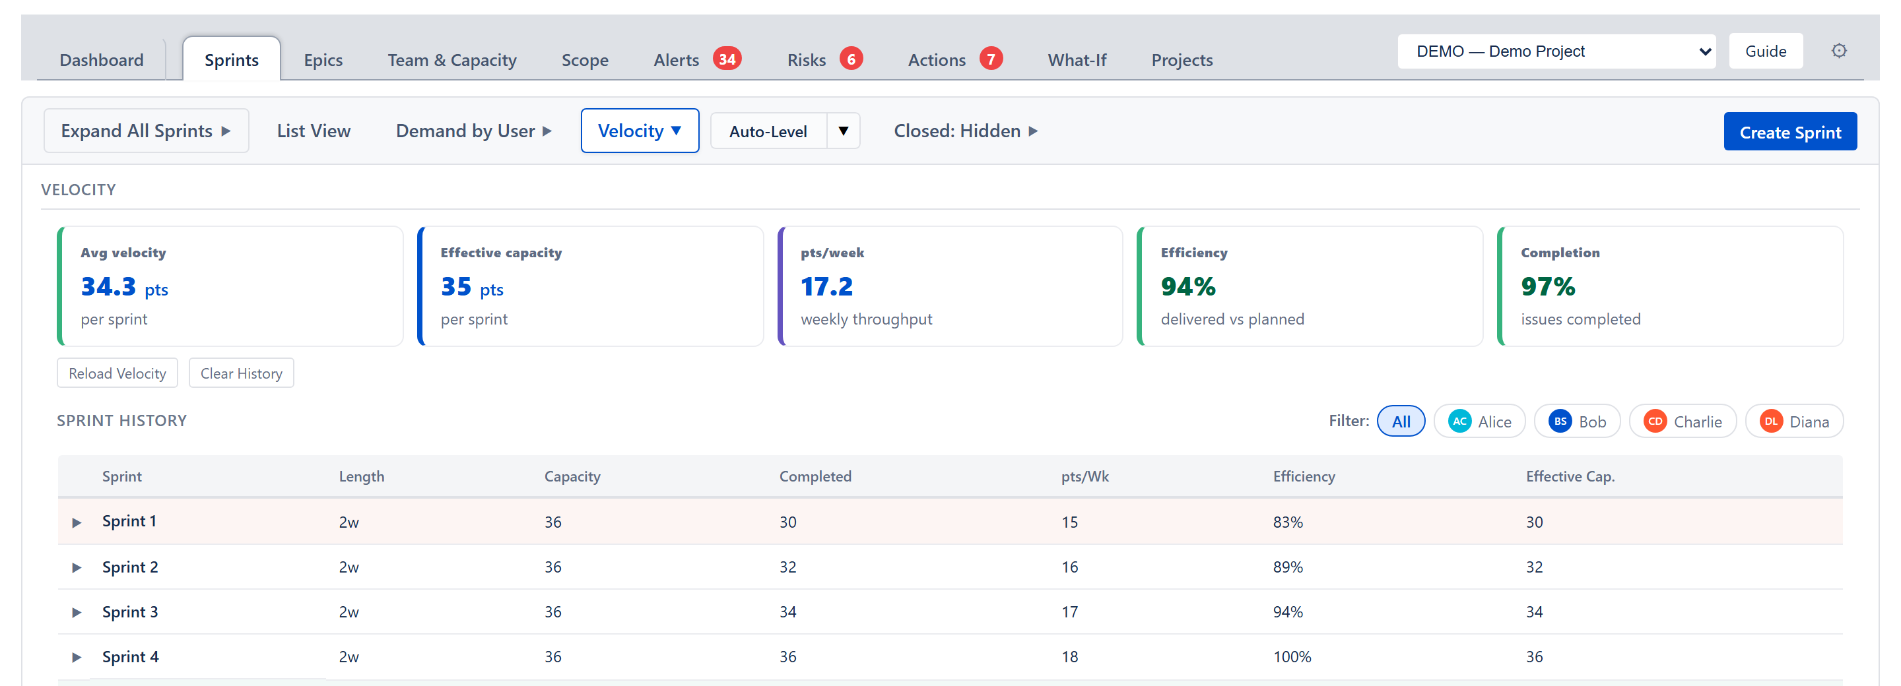This screenshot has width=1901, height=686.
Task: Select the Sprints tab
Action: pyautogui.click(x=232, y=60)
